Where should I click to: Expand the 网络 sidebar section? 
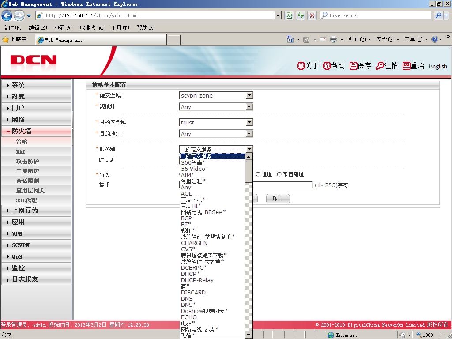tap(36, 120)
